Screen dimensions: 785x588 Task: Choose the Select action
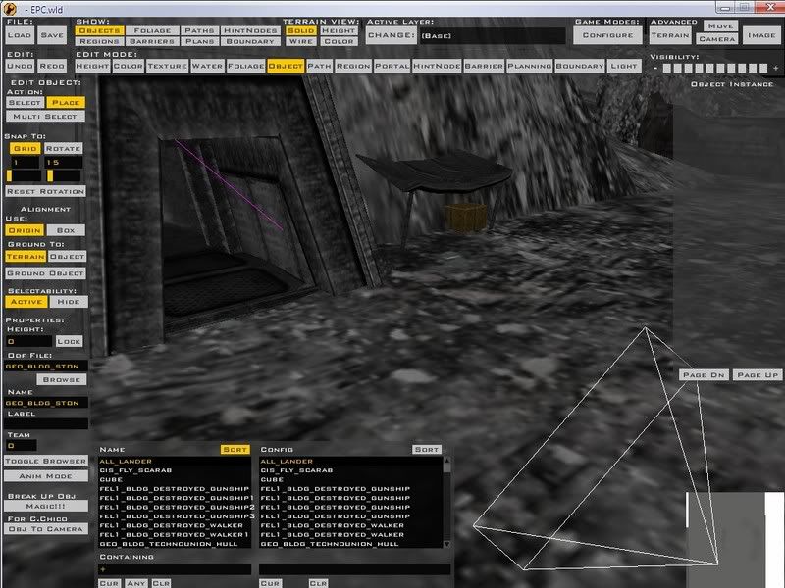tap(25, 102)
